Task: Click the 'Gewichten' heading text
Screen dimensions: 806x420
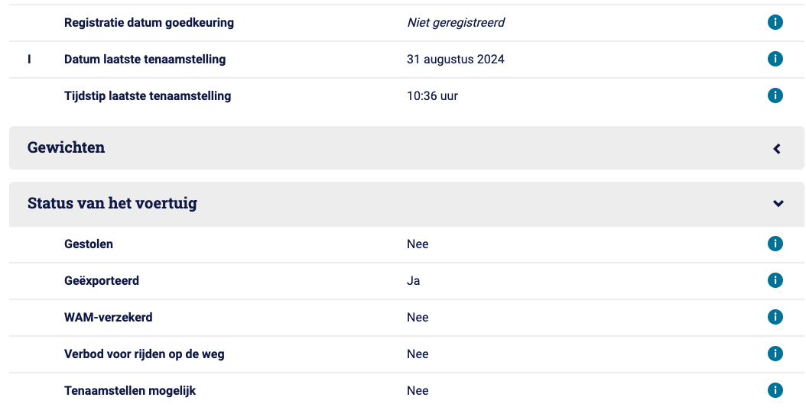Action: click(67, 147)
